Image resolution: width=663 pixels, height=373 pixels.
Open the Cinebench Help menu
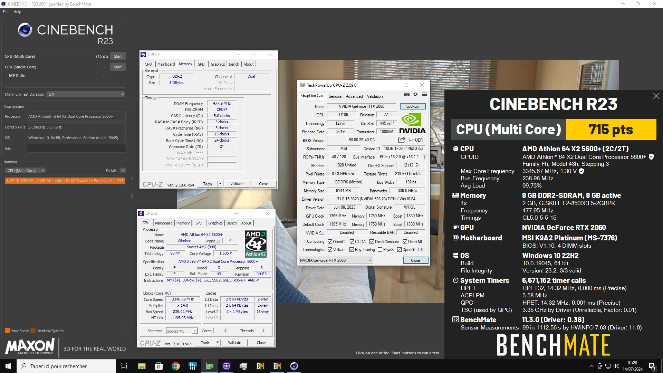click(x=17, y=12)
